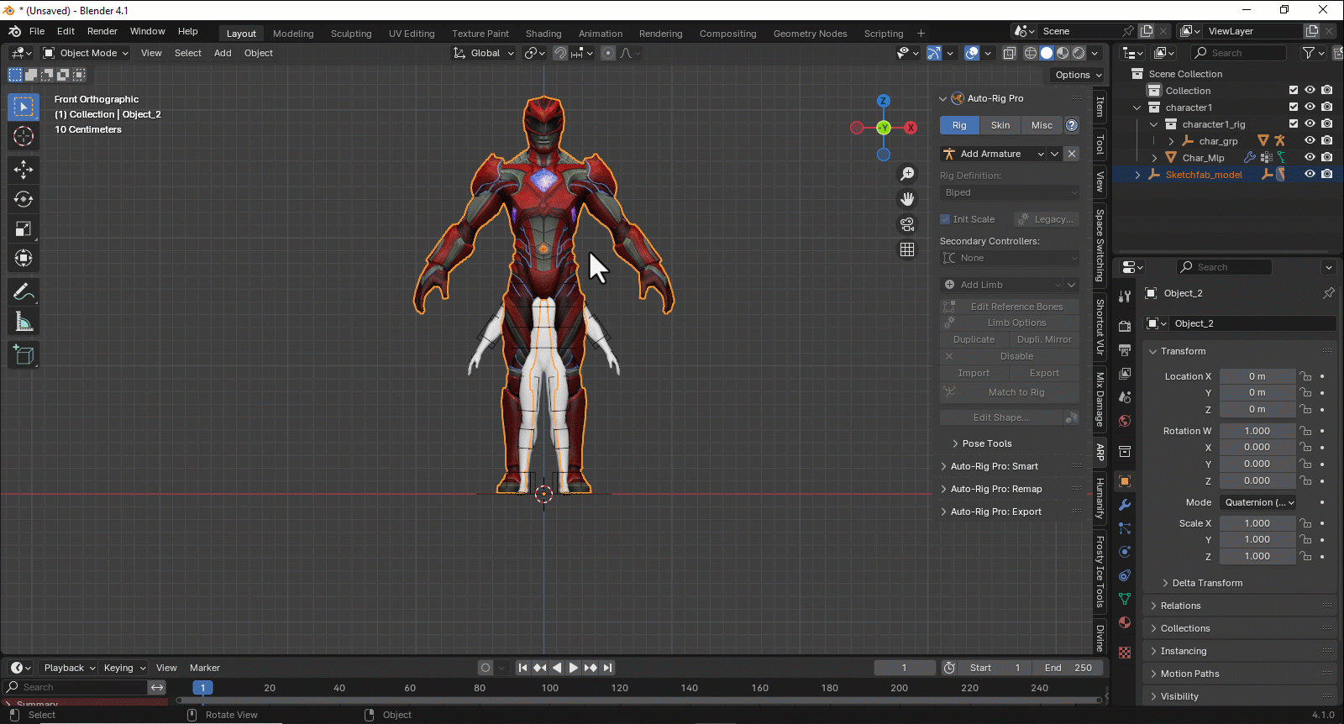
Task: Click the ARP help question-mark icon
Action: [x=1072, y=125]
